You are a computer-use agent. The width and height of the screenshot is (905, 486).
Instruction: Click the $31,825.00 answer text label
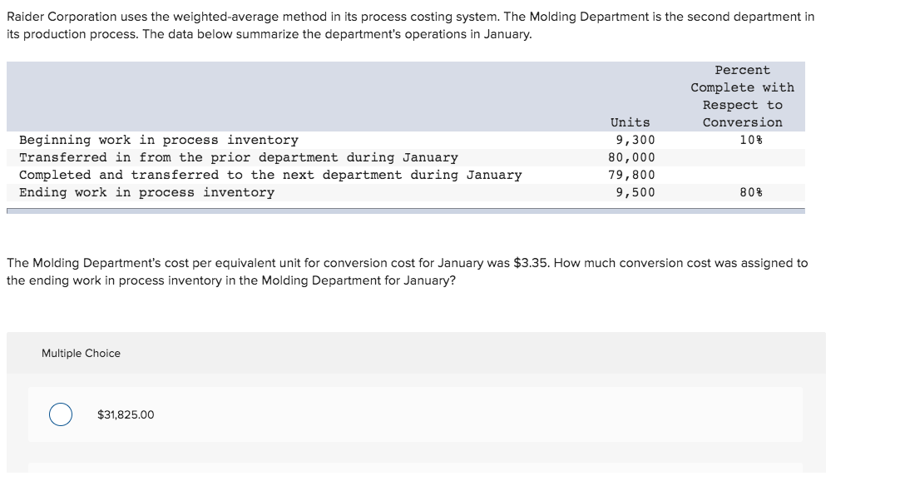125,414
